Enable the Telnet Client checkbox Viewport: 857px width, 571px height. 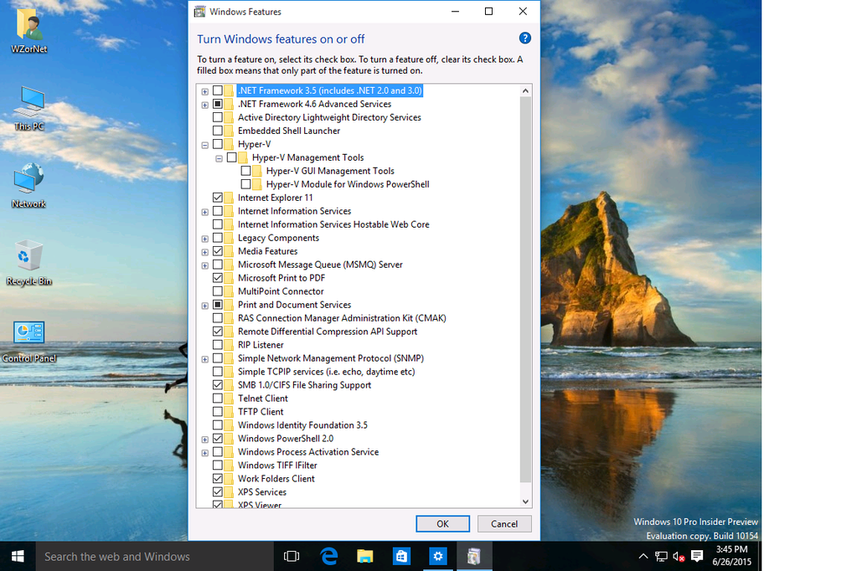click(x=218, y=399)
